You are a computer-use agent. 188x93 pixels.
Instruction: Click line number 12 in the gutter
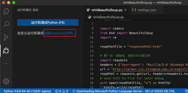pos(92,46)
